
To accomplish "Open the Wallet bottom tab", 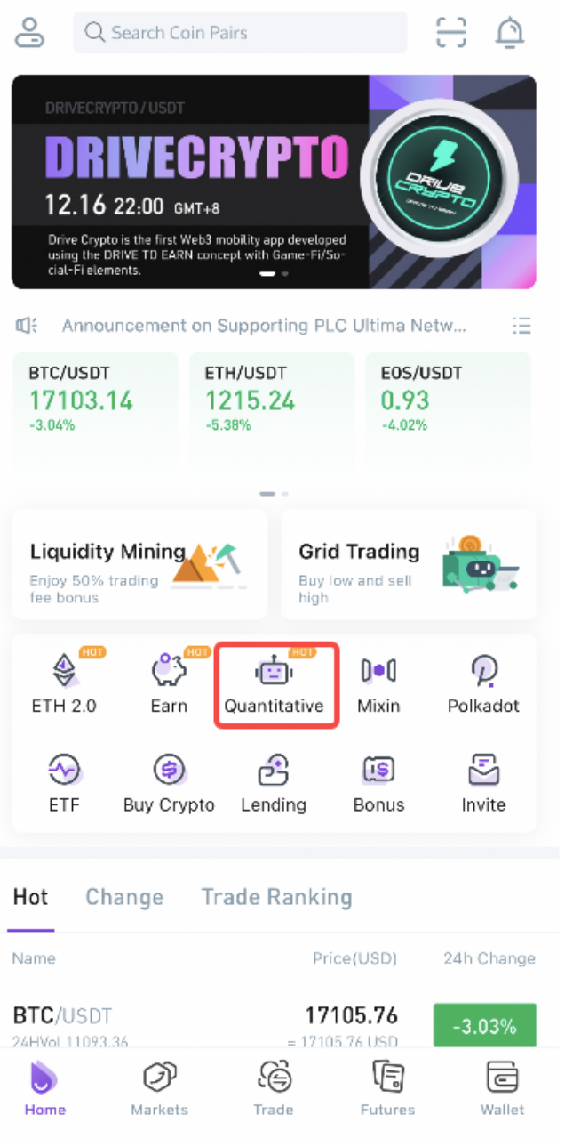I will (503, 1088).
